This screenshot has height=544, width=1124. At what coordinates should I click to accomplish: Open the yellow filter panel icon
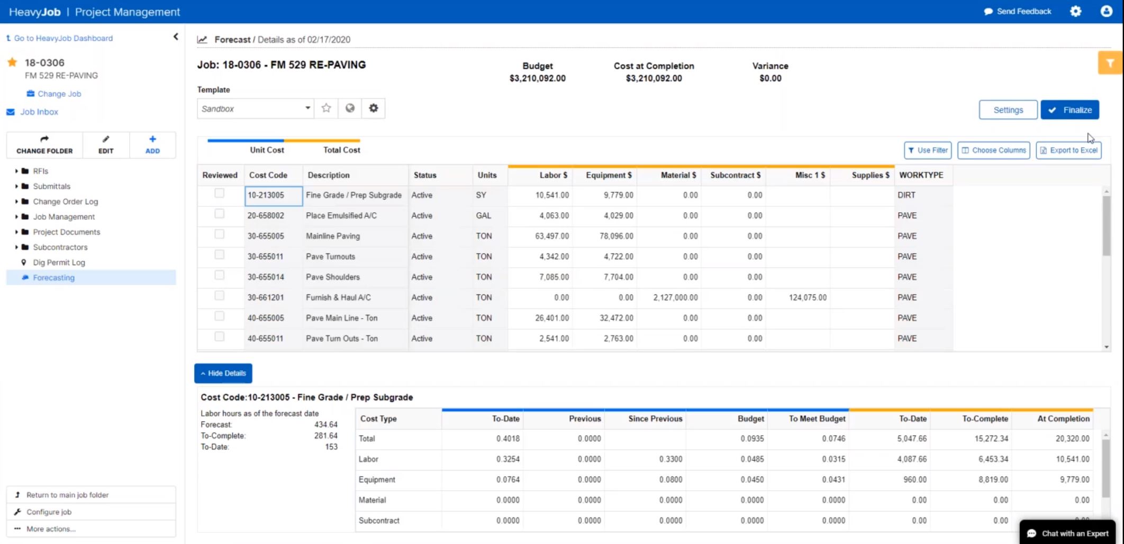coord(1110,63)
